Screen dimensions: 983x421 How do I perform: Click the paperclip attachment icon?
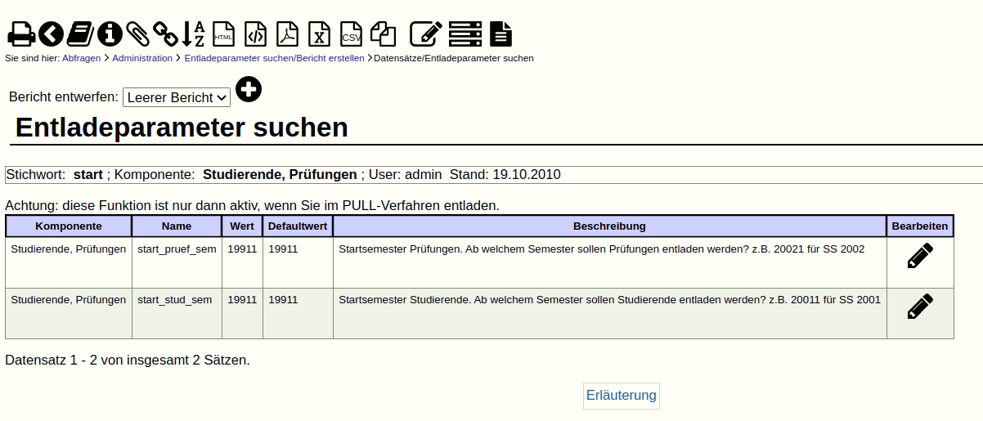(x=137, y=34)
